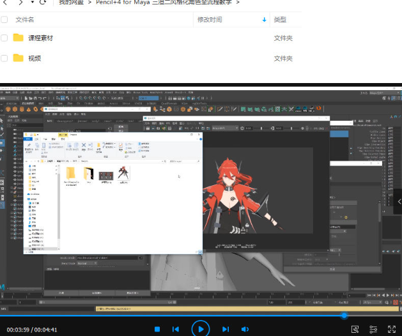Refresh the file list

click(43, 3)
